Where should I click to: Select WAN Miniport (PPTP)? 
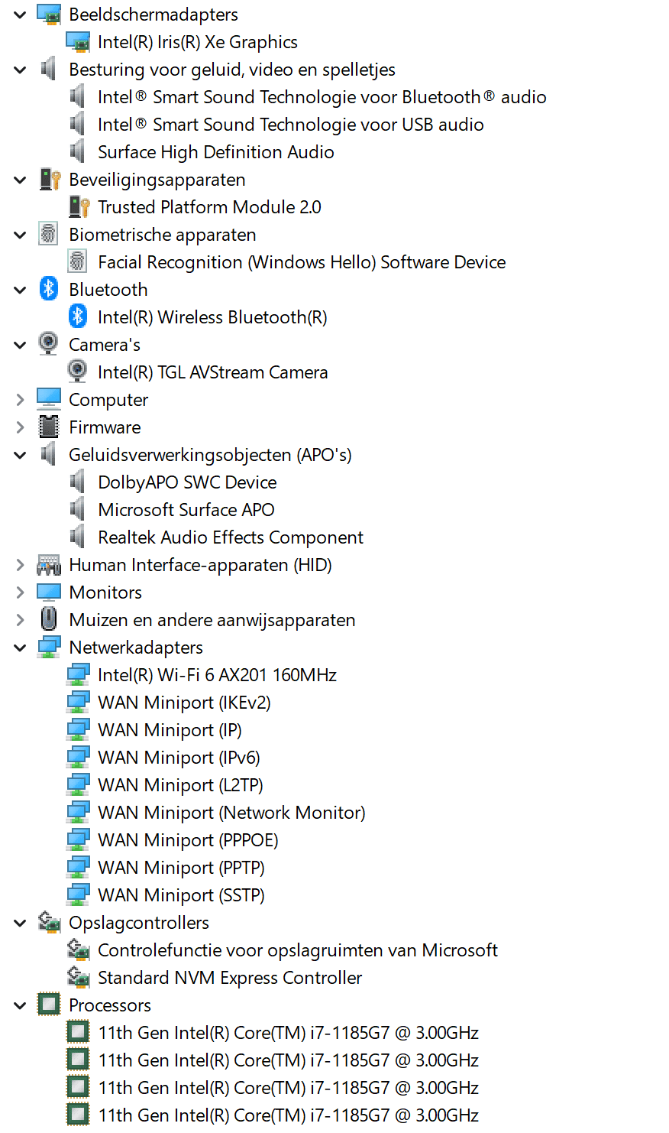point(181,868)
